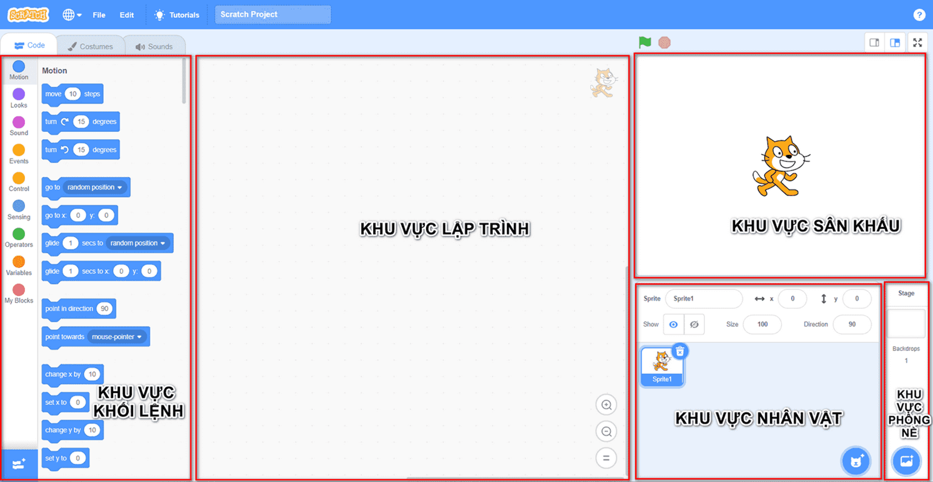
Task: Open the File menu
Action: coord(99,15)
